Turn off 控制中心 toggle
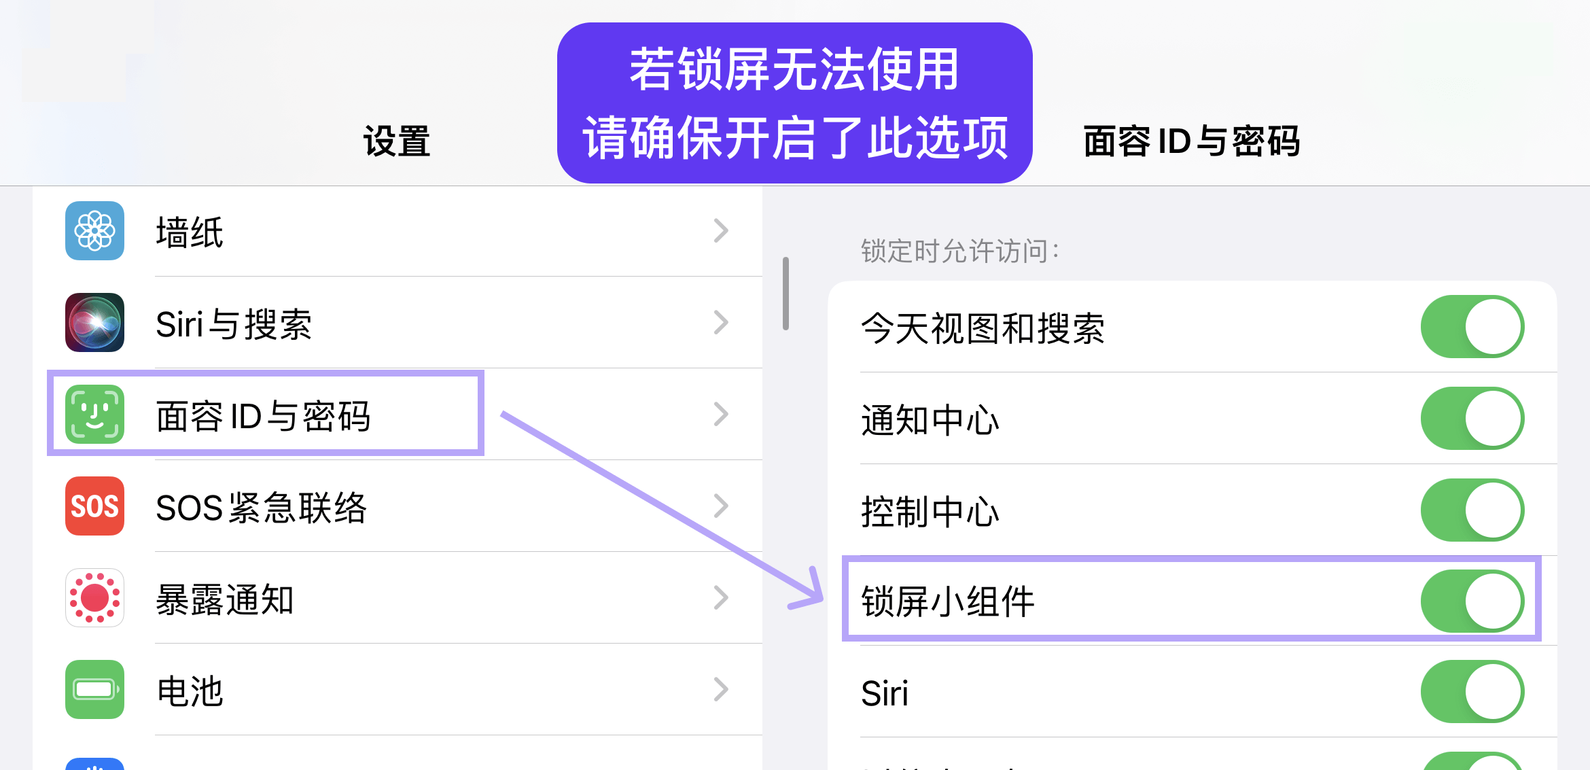 1472,510
